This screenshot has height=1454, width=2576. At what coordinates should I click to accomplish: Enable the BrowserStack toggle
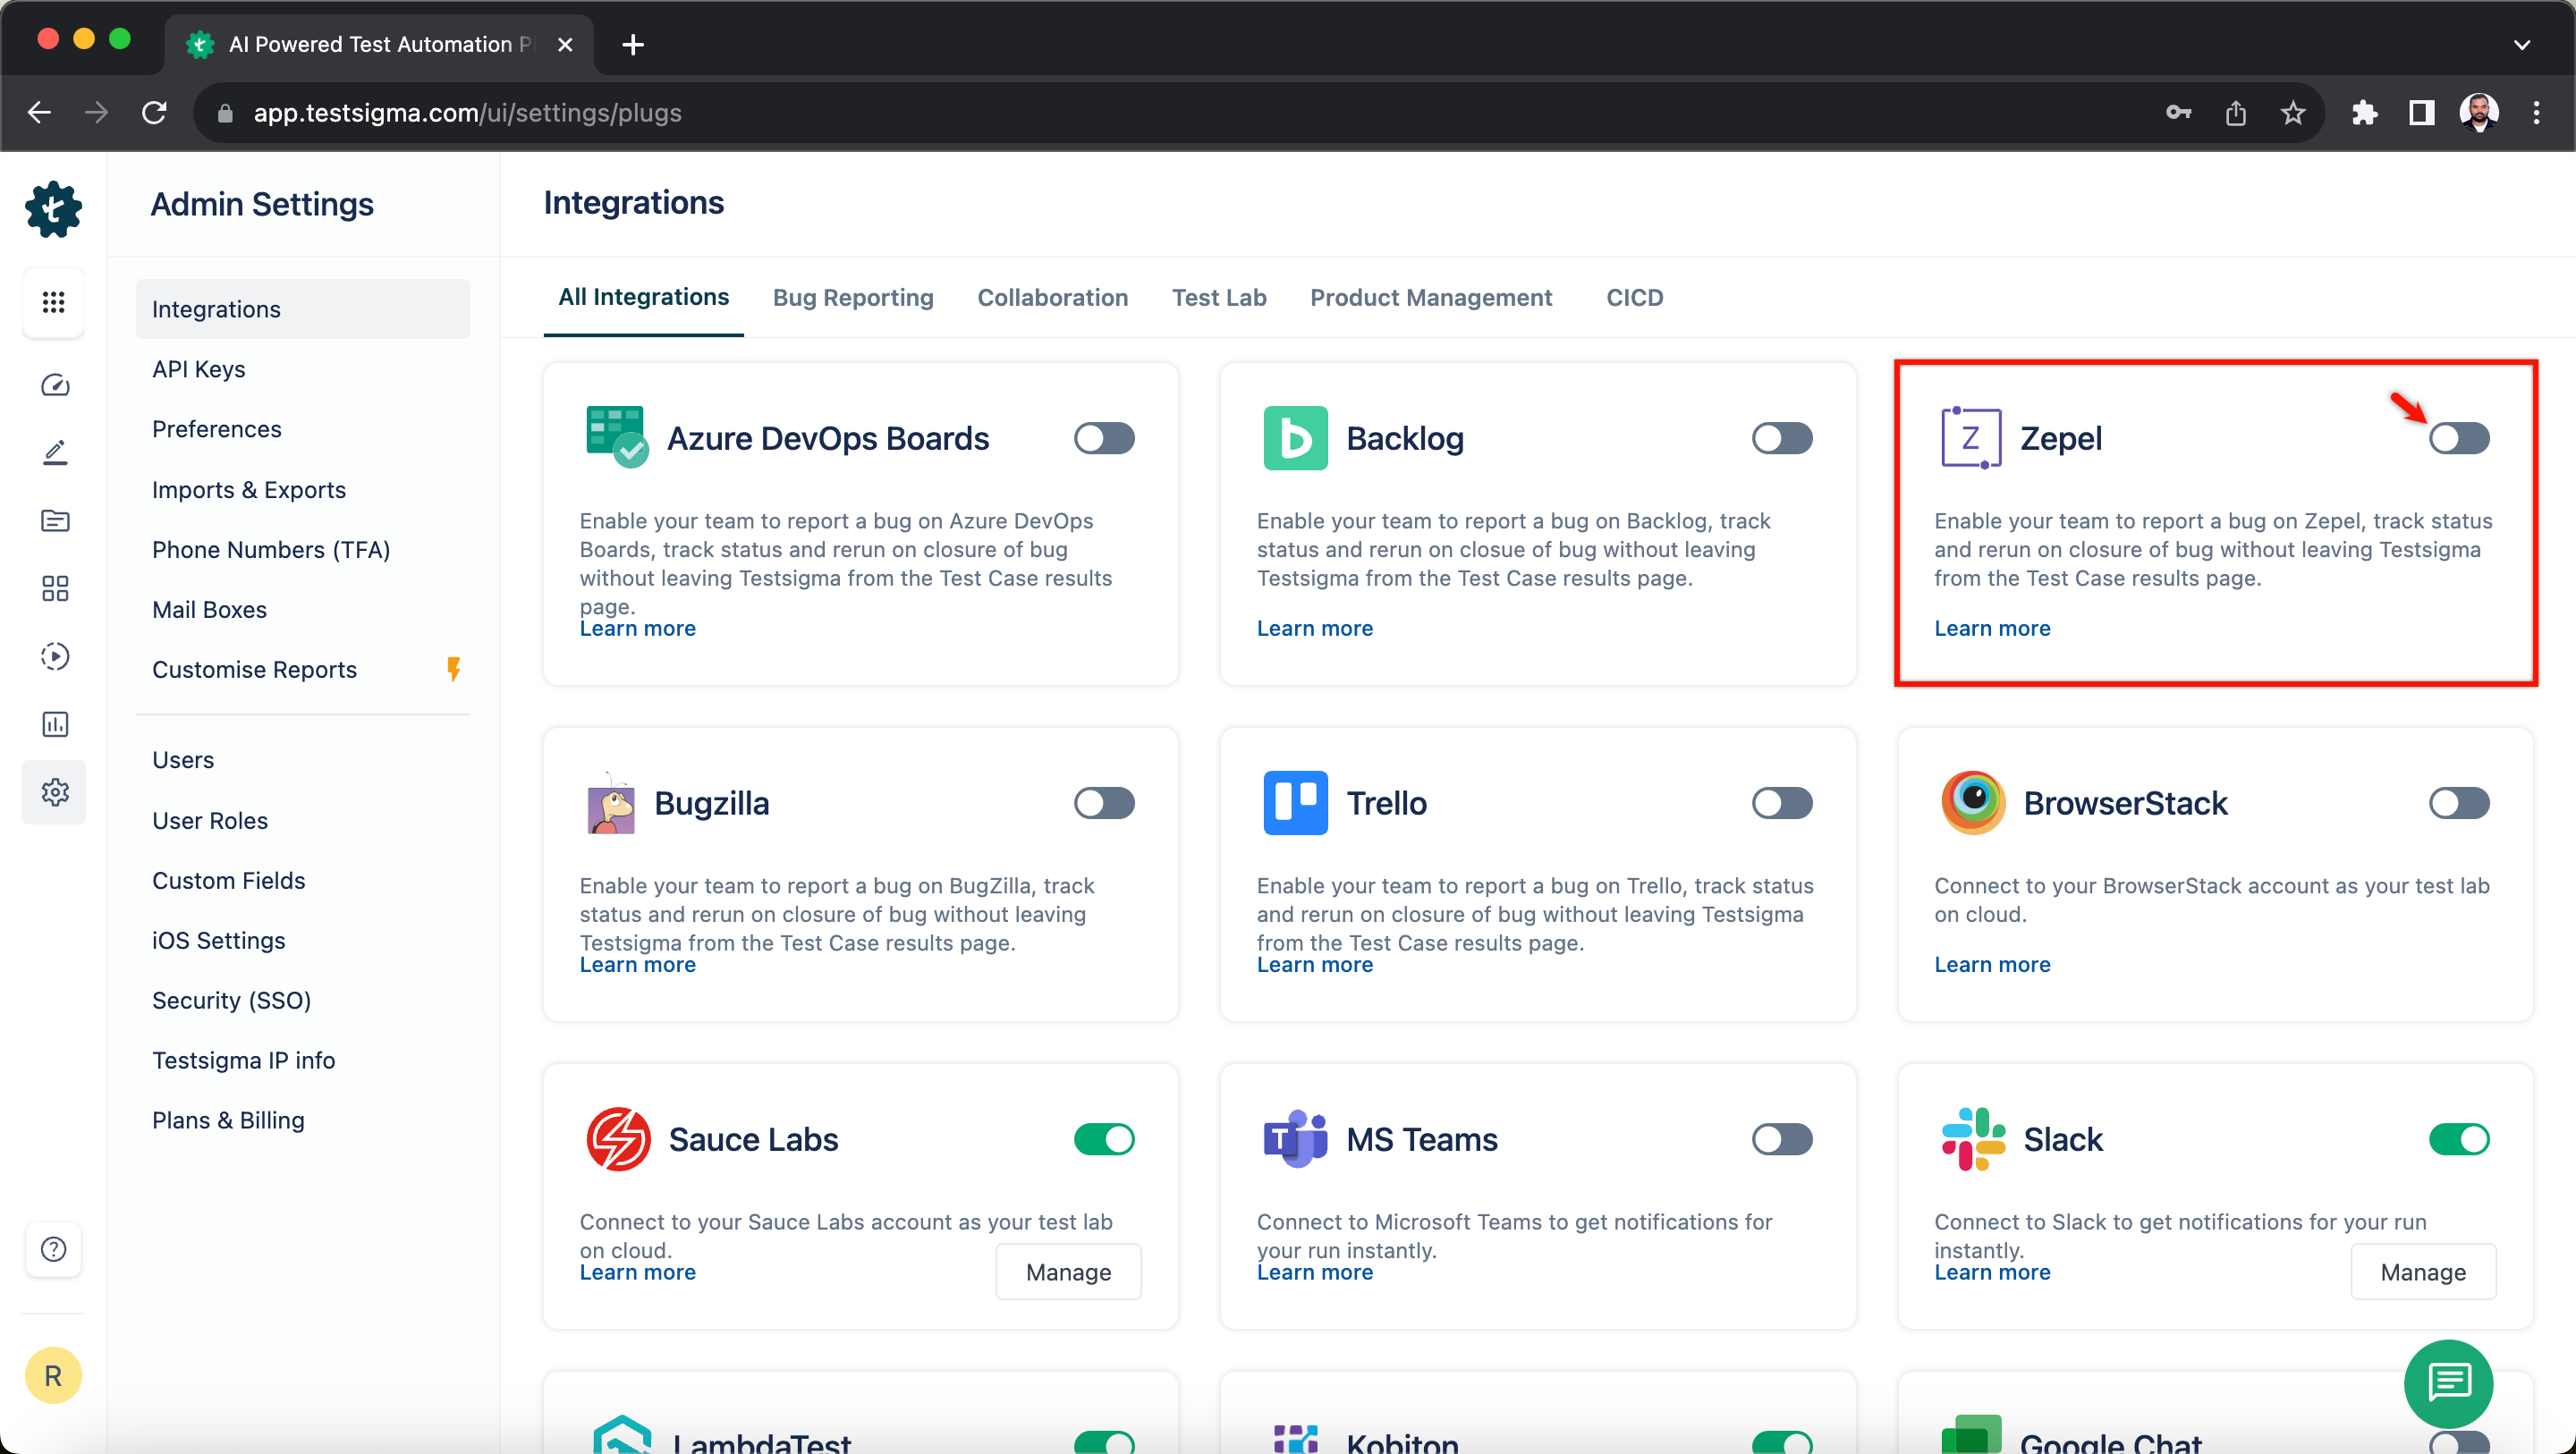[x=2459, y=802]
